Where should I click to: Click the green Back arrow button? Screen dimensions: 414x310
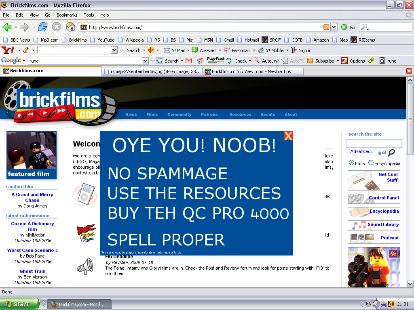click(7, 27)
